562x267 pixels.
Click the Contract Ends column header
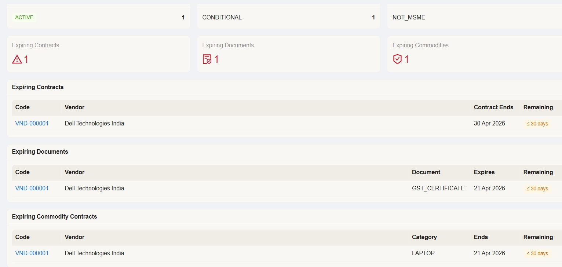[x=493, y=107]
